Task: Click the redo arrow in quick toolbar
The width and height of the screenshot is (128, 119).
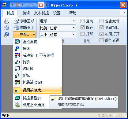Action: (34, 5)
